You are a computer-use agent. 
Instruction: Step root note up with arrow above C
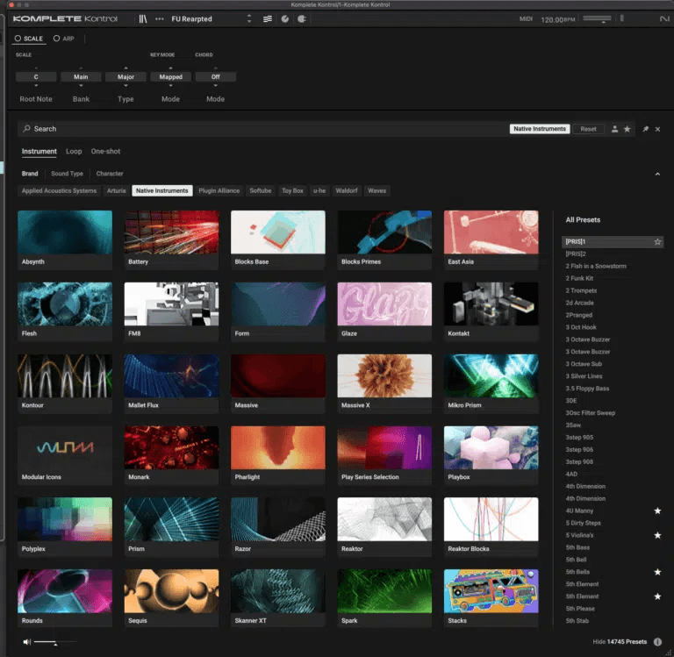36,68
